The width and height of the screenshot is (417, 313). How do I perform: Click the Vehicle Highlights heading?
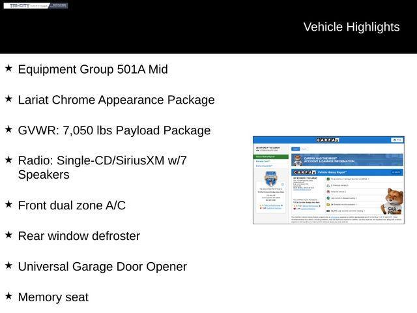coord(351,27)
